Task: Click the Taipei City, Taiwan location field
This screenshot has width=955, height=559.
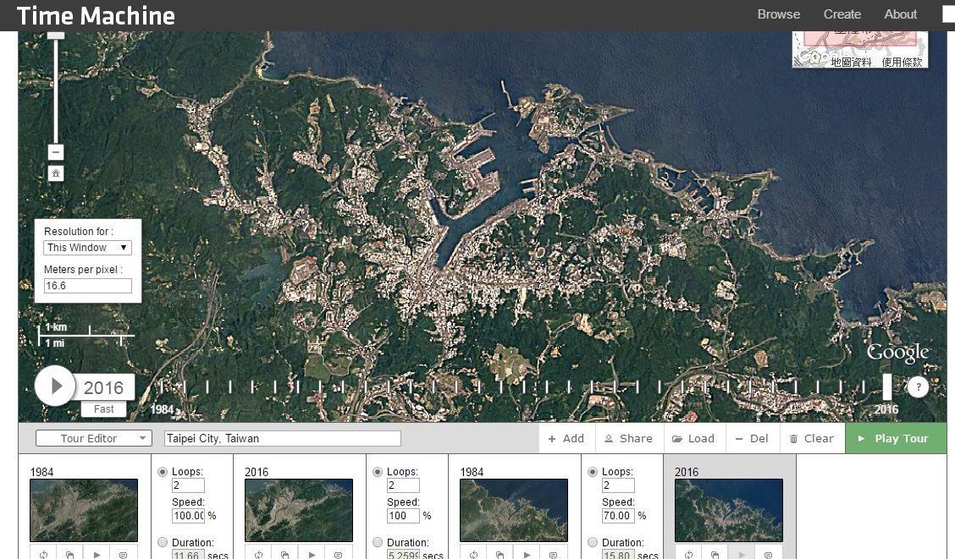Action: [x=283, y=438]
